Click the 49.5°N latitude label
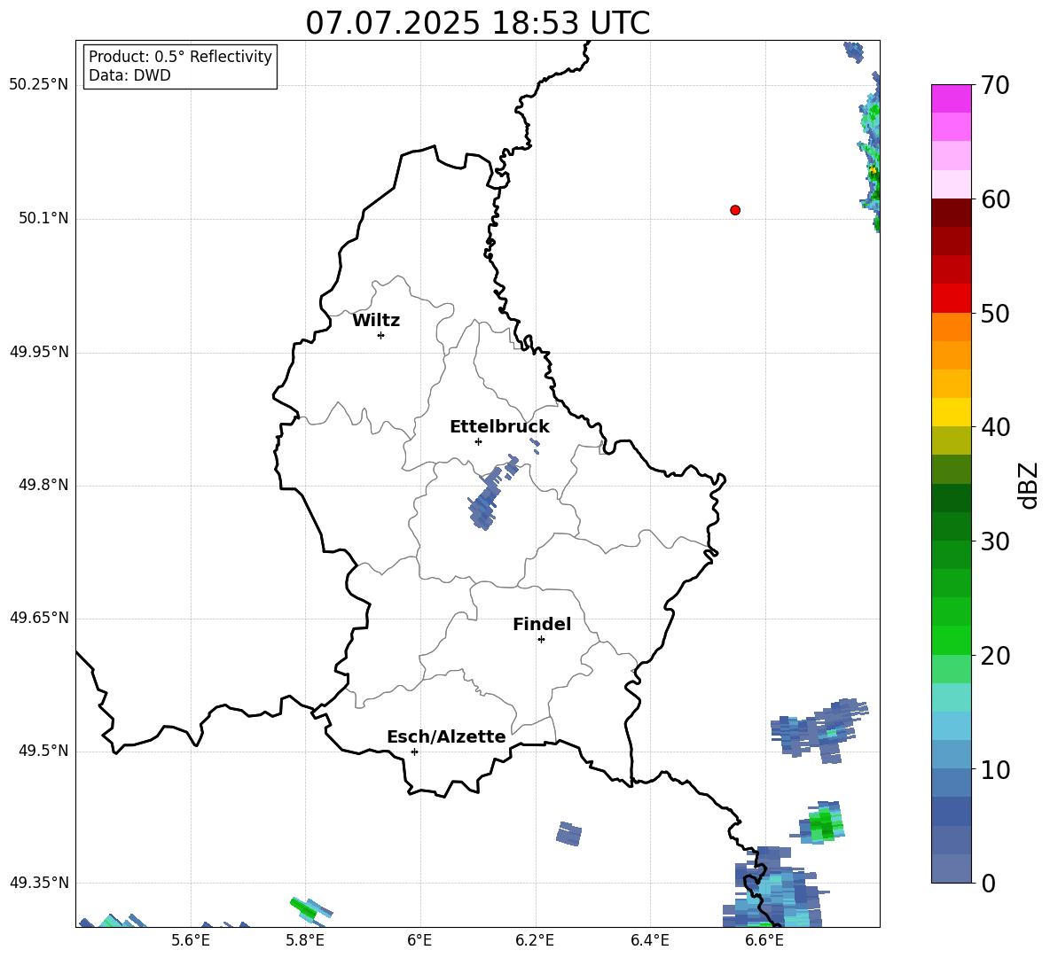1050x958 pixels. tap(43, 751)
